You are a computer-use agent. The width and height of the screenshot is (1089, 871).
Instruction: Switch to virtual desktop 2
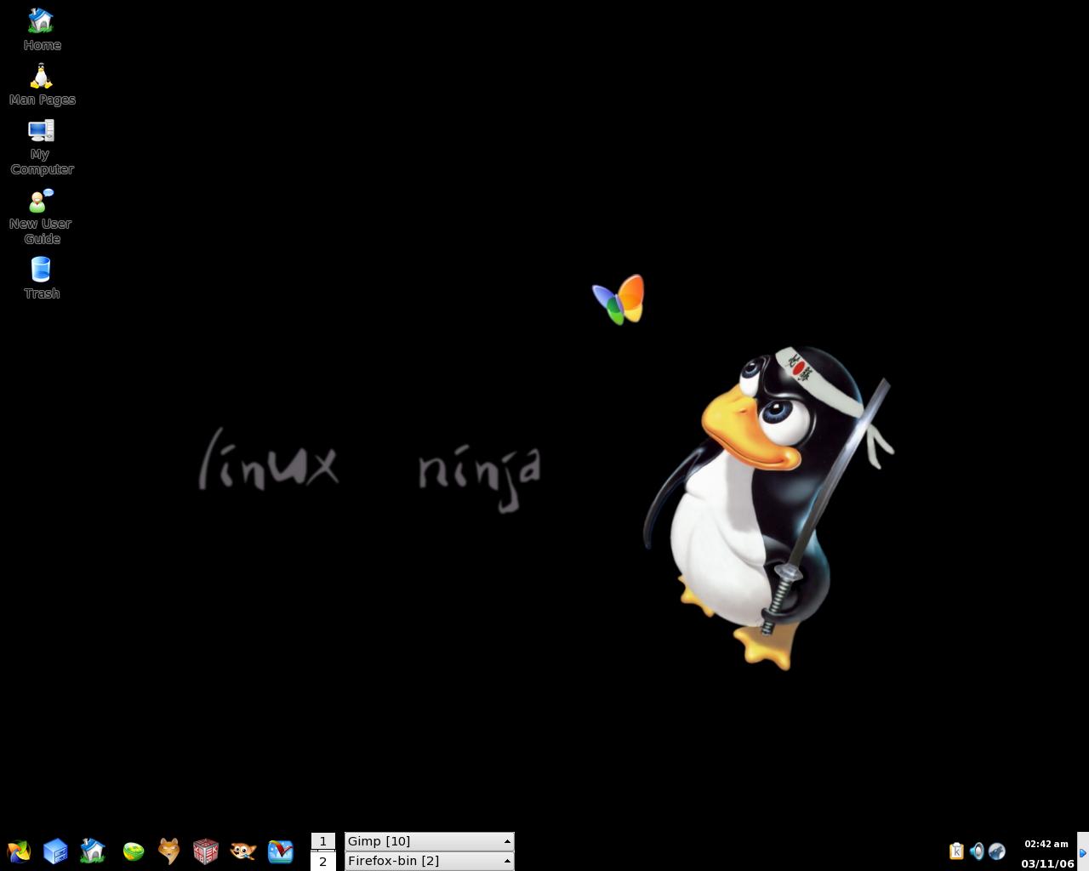323,861
